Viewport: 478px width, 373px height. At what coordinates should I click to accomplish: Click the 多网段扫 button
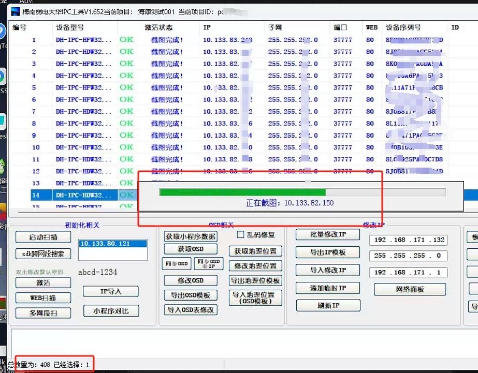[43, 313]
